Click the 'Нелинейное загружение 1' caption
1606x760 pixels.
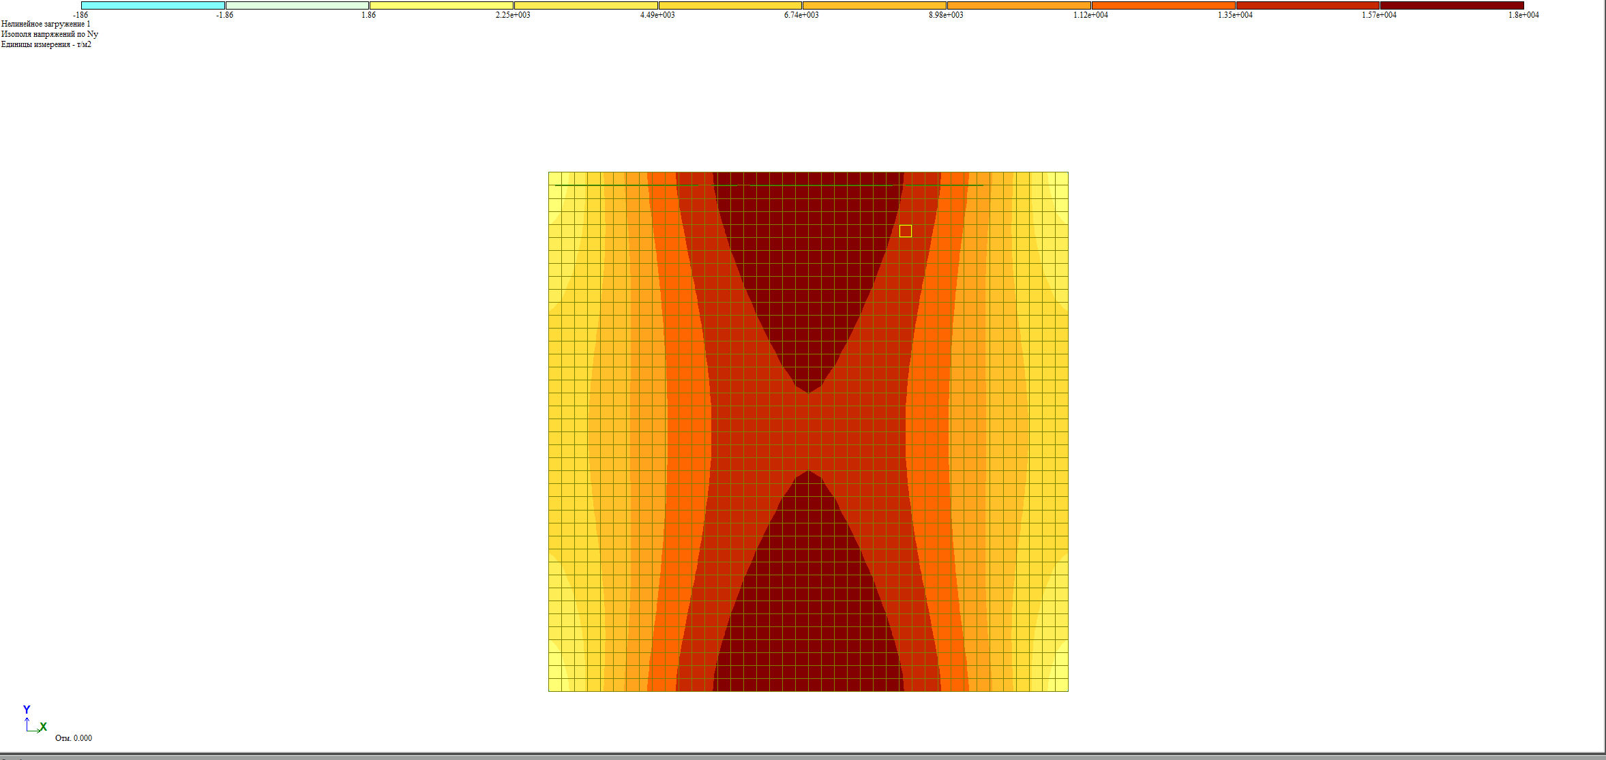(x=46, y=24)
